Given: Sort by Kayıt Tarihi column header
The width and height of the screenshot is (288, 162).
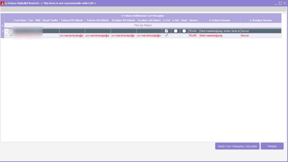Looking at the screenshot, I should 50,20.
